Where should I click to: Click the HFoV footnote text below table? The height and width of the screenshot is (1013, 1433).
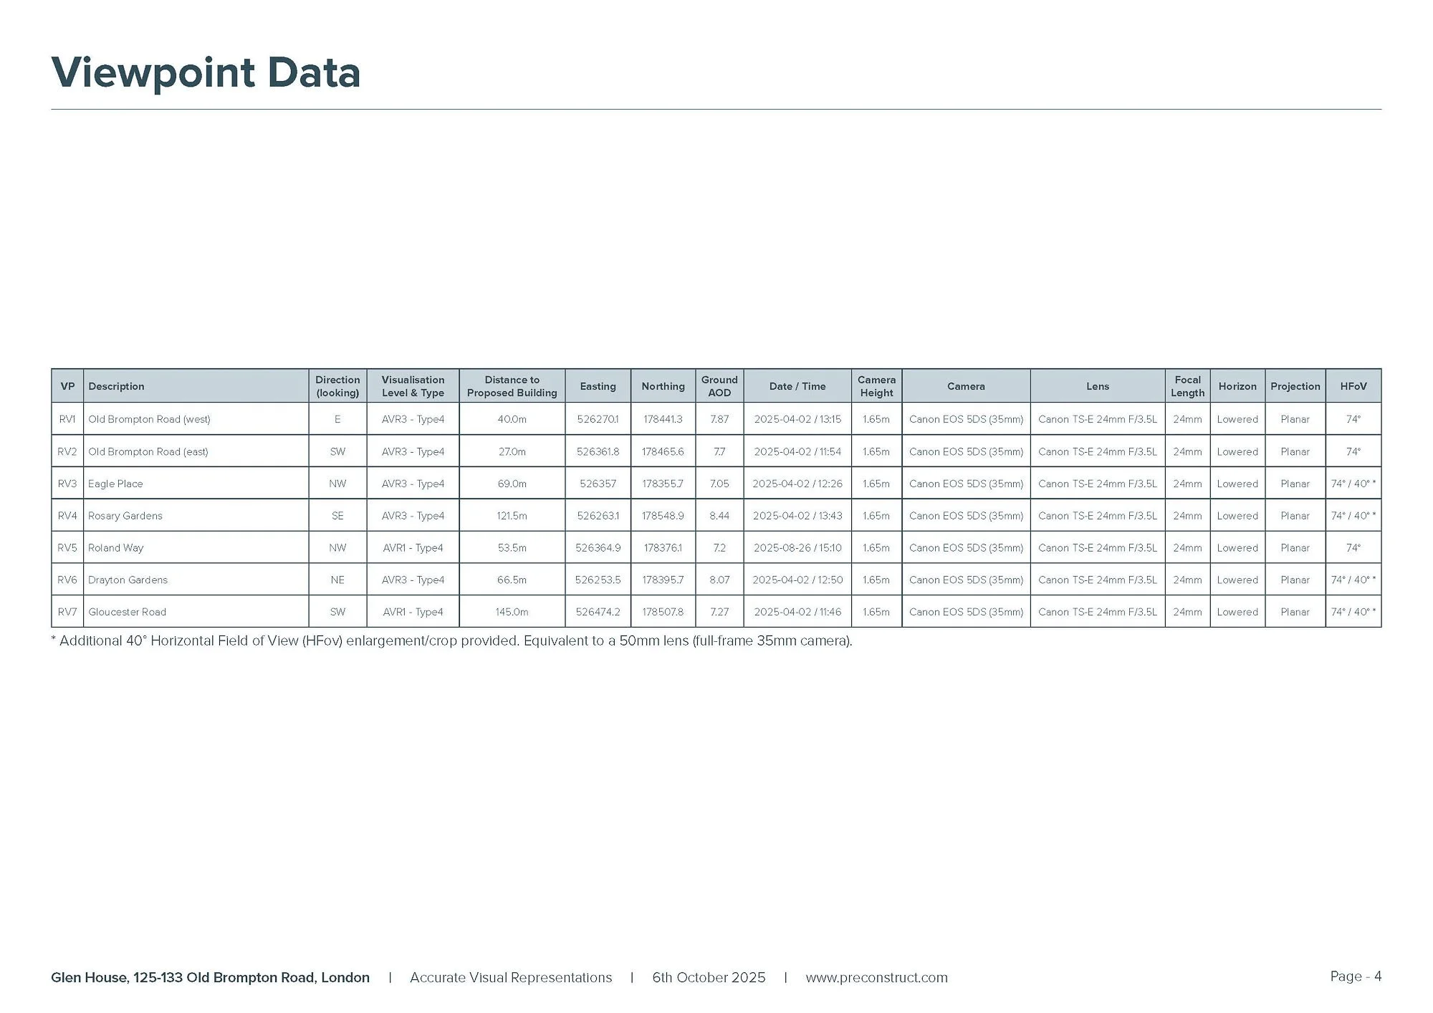click(x=451, y=641)
